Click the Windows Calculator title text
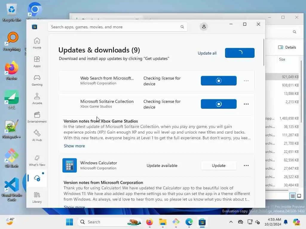 click(99, 163)
